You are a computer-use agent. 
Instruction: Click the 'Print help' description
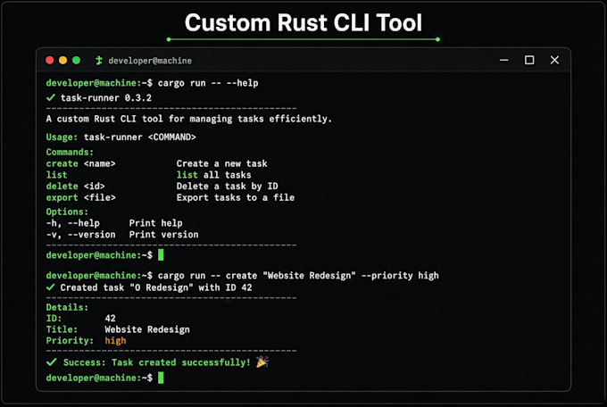click(x=155, y=223)
